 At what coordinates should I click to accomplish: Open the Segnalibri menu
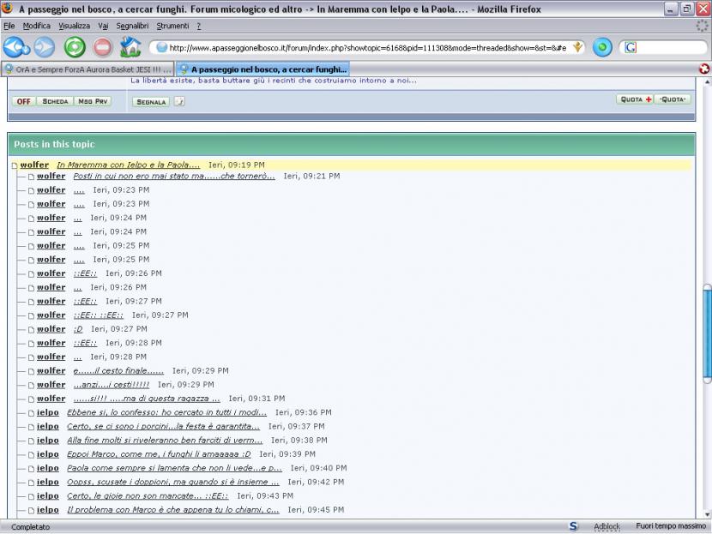click(x=133, y=26)
